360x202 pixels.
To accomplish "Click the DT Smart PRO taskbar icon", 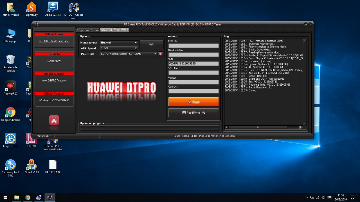I will pyautogui.click(x=50, y=198).
